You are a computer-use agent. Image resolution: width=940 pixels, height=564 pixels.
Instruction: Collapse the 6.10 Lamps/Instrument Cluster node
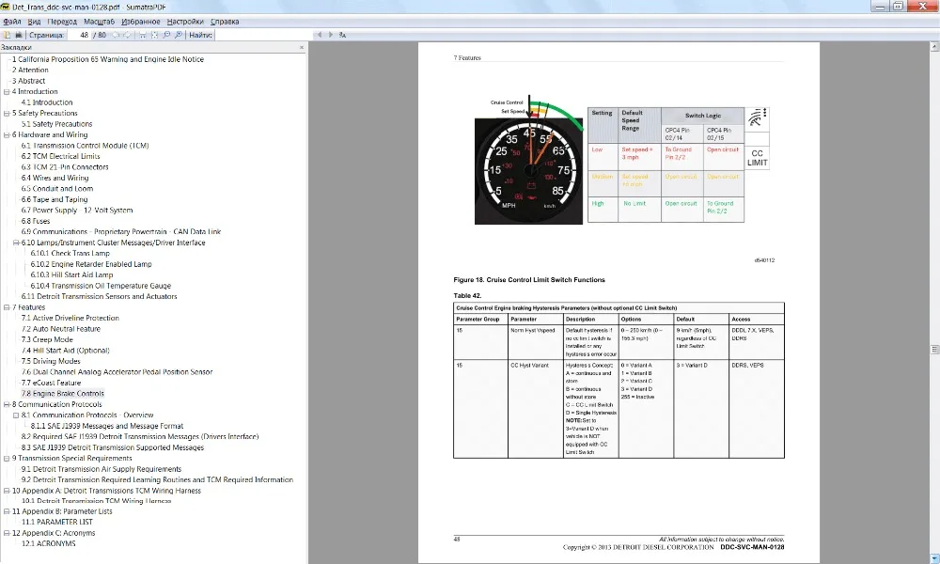pos(16,243)
